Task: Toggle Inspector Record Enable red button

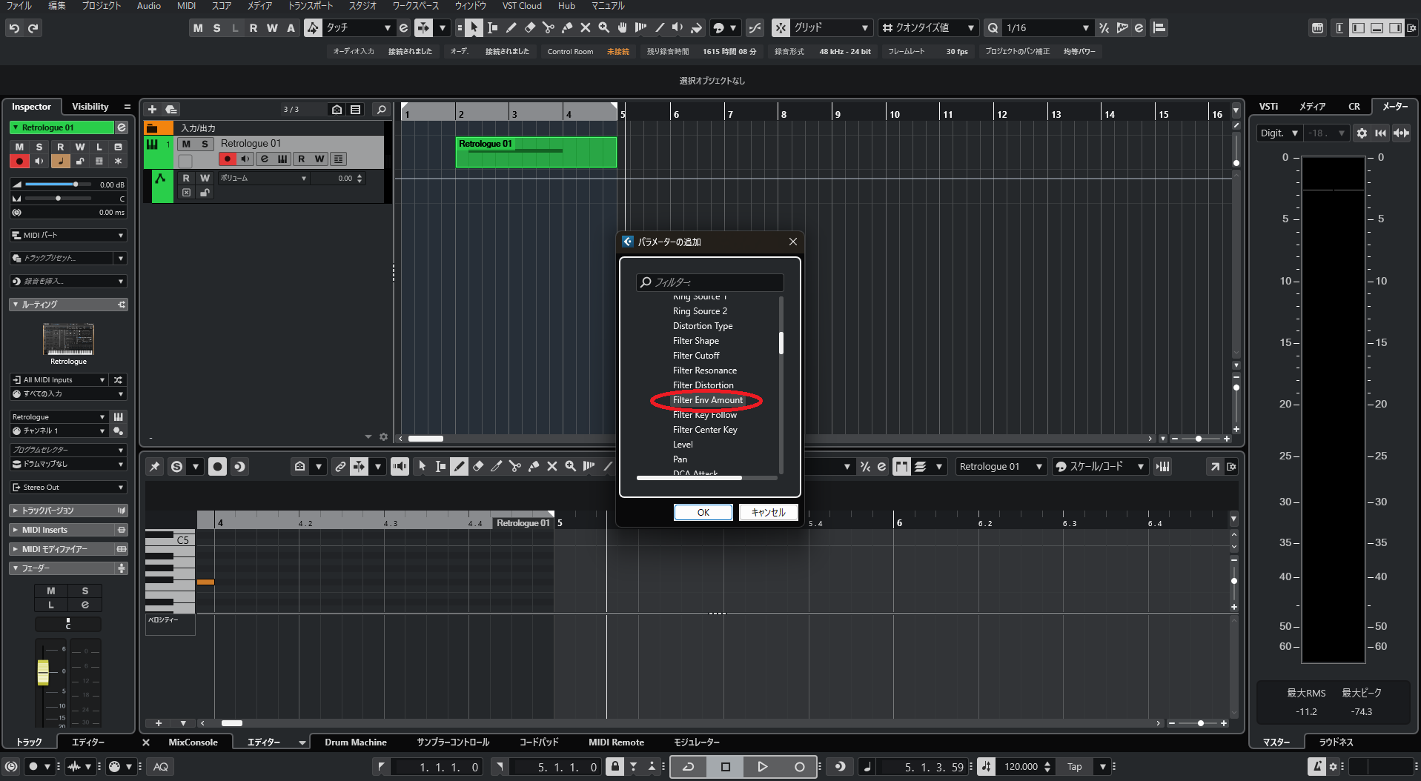Action: pyautogui.click(x=20, y=161)
